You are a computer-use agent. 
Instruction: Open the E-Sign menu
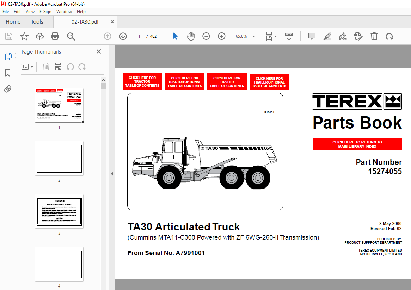click(45, 12)
